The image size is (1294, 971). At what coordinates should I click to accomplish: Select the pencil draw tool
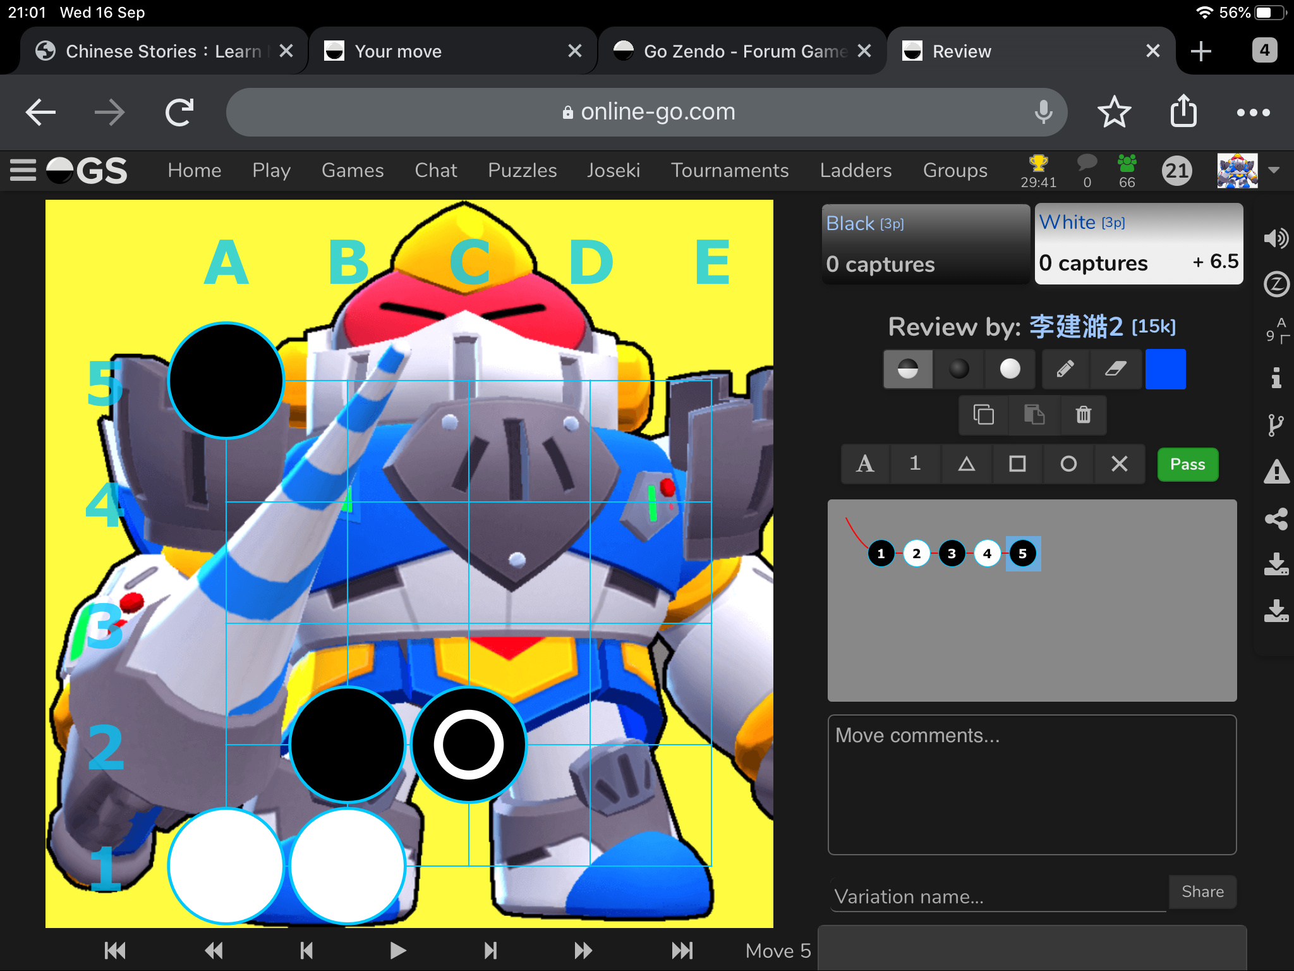pos(1065,369)
